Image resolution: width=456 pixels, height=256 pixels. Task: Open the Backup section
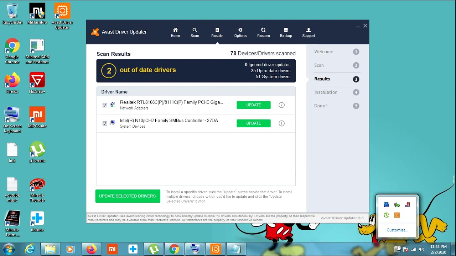tap(286, 32)
